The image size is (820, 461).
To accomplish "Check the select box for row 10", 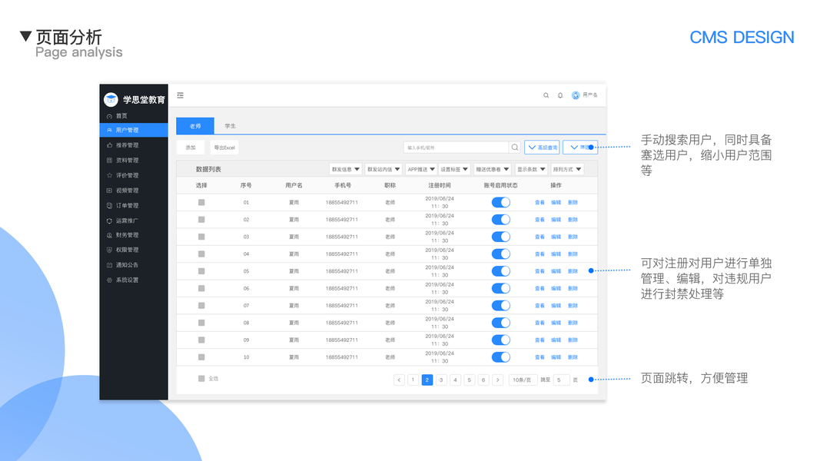I will click(x=201, y=357).
